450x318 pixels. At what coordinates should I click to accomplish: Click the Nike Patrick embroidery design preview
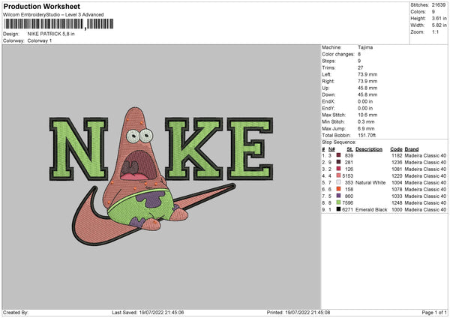(160, 176)
